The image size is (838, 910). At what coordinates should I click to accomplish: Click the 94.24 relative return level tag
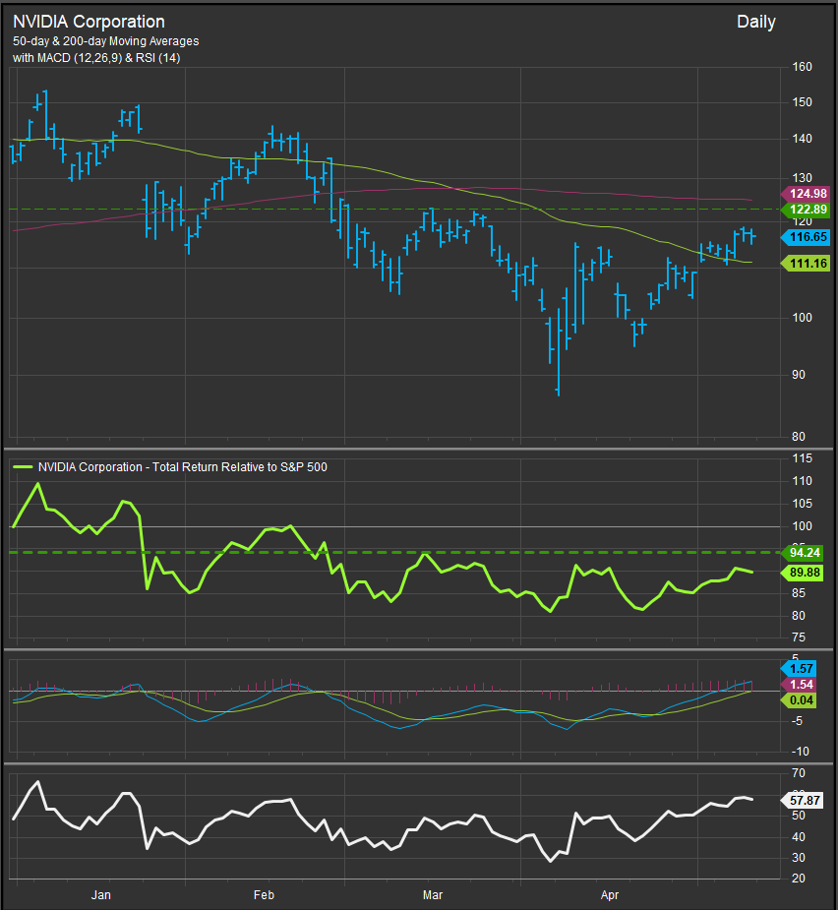802,553
